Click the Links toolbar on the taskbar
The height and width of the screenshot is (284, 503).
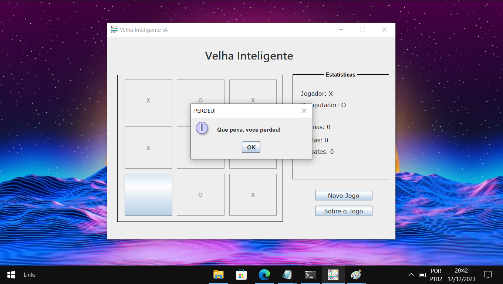30,275
